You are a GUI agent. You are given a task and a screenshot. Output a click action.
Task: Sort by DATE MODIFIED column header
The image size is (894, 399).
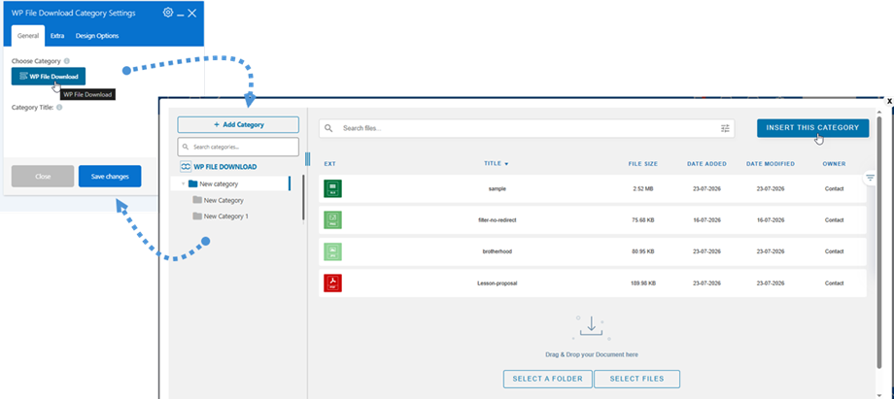[x=771, y=164]
